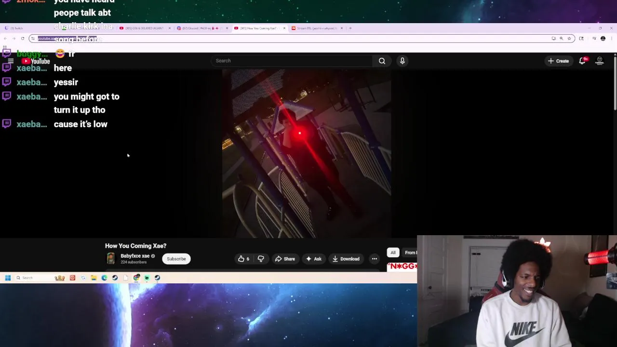Screen dimensions: 617x347
Task: Select the All filter chip
Action: pyautogui.click(x=393, y=253)
